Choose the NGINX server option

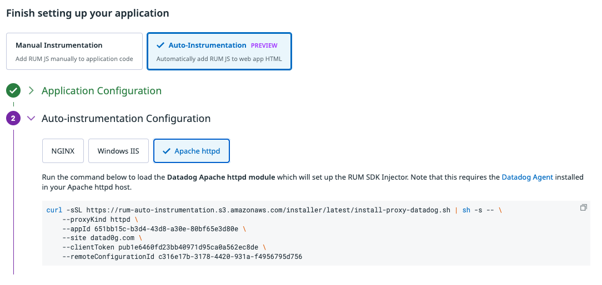[63, 151]
